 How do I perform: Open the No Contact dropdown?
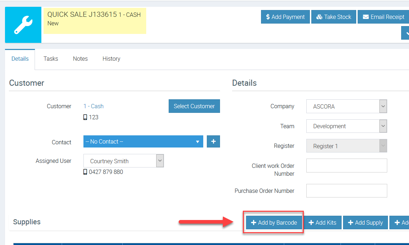point(143,141)
